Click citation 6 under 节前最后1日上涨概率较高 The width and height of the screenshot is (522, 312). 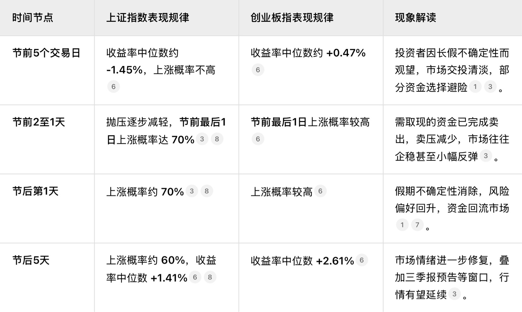258,139
